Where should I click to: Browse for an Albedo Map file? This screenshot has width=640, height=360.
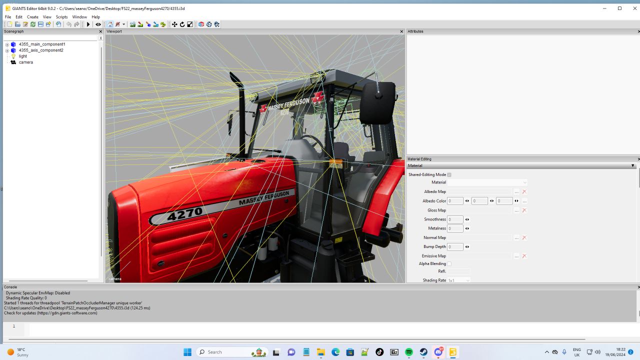click(516, 191)
